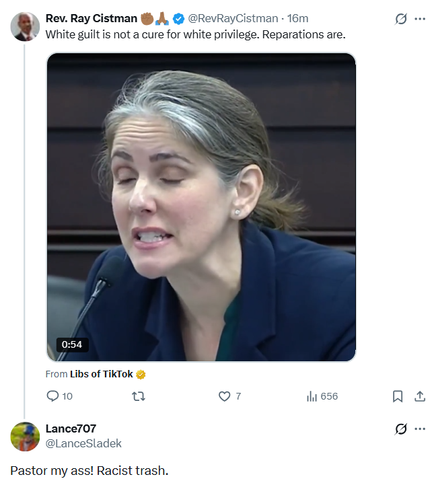
Task: Click the Rev. Ray Cistman display name
Action: click(92, 18)
